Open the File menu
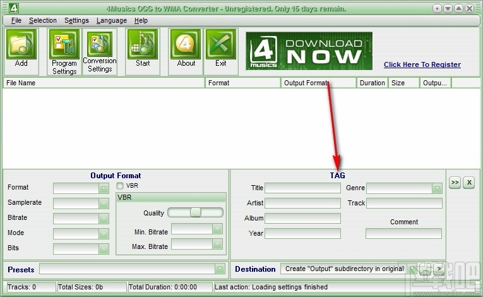This screenshot has height=297, width=483. tap(16, 21)
